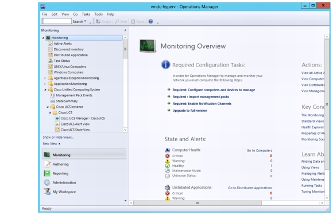Expand the Agentless Exception Monitoring node
333x215 pixels.
45,78
